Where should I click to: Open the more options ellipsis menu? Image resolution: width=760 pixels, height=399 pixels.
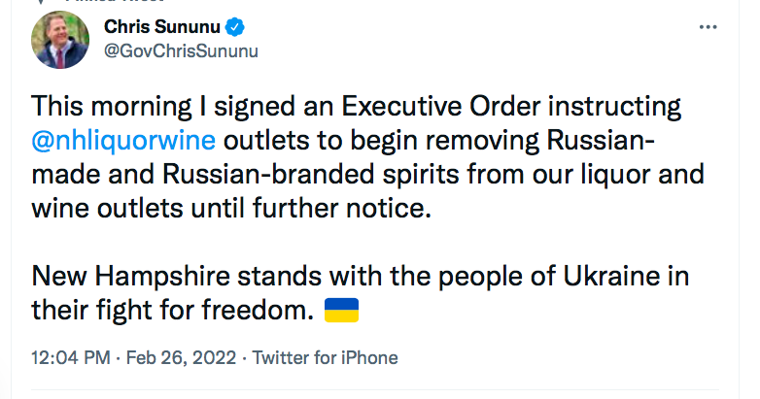[x=708, y=27]
